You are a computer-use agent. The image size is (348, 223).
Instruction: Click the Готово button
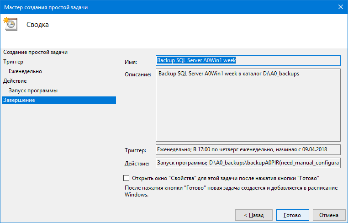pyautogui.click(x=293, y=215)
